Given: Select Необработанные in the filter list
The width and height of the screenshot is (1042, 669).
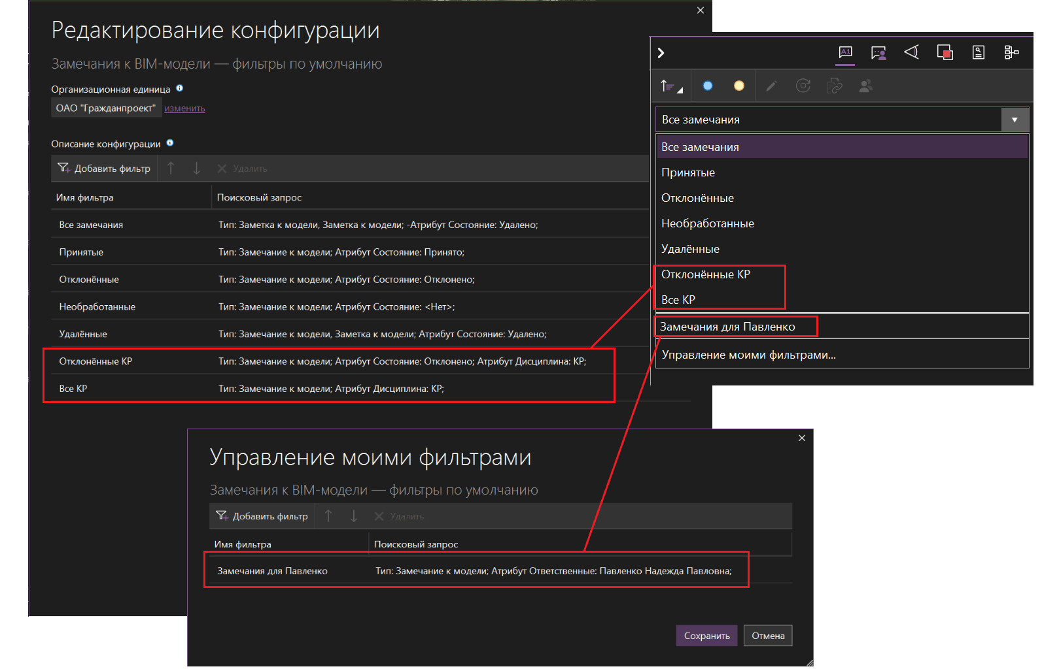Looking at the screenshot, I should 707,223.
